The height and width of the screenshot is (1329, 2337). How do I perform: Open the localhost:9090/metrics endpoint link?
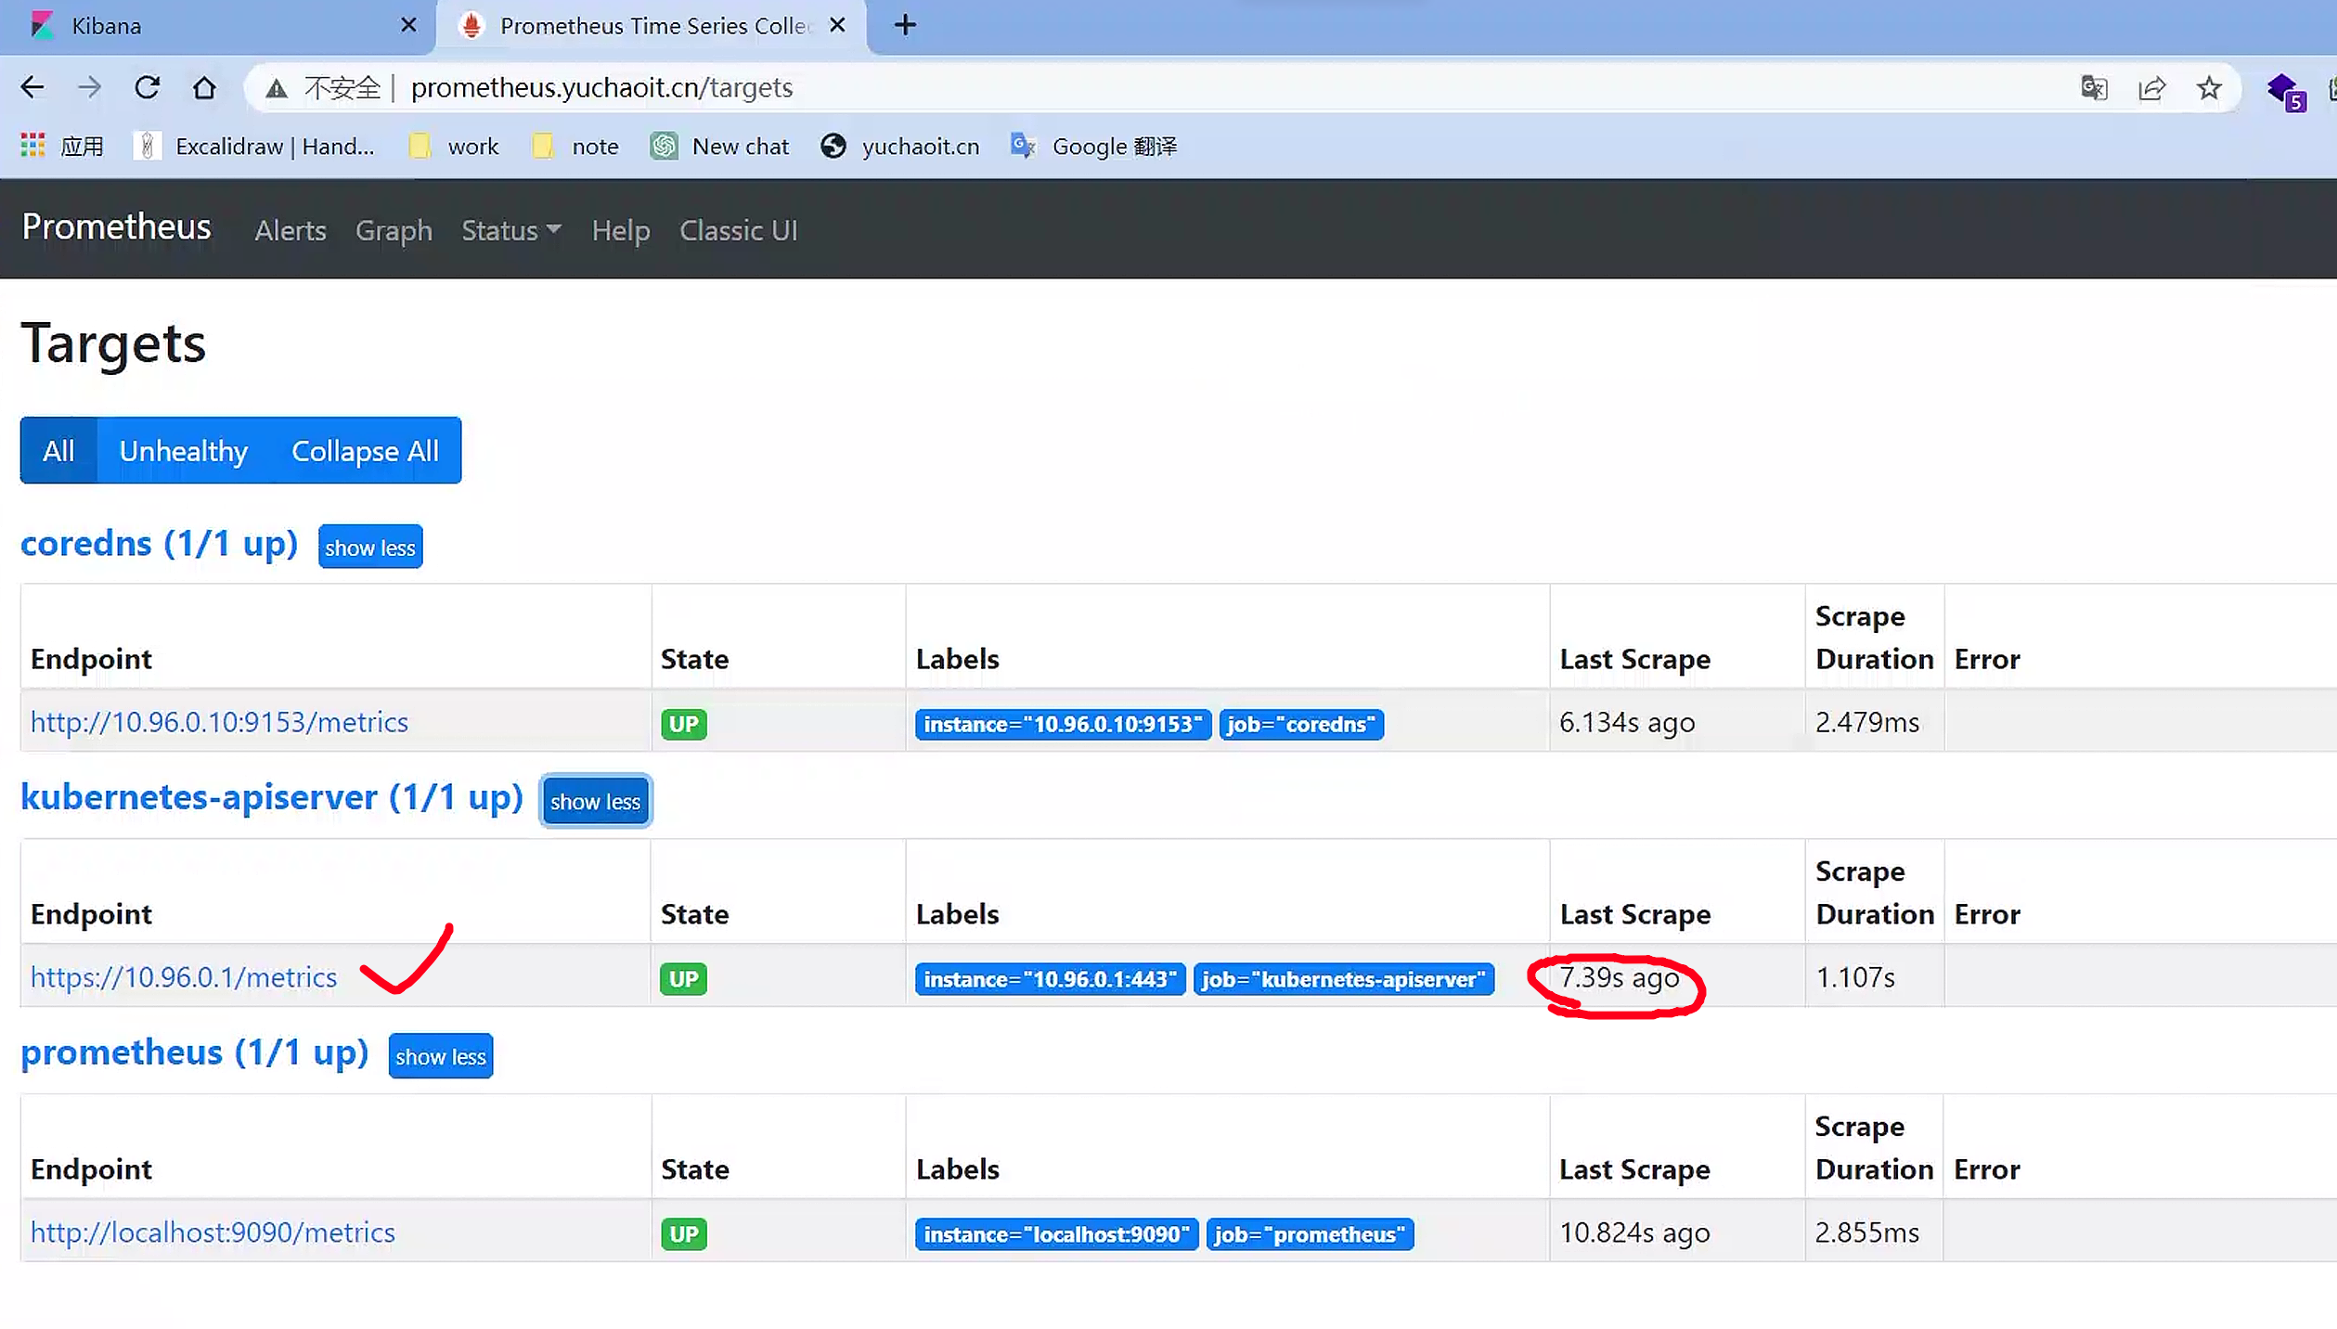pos(213,1232)
